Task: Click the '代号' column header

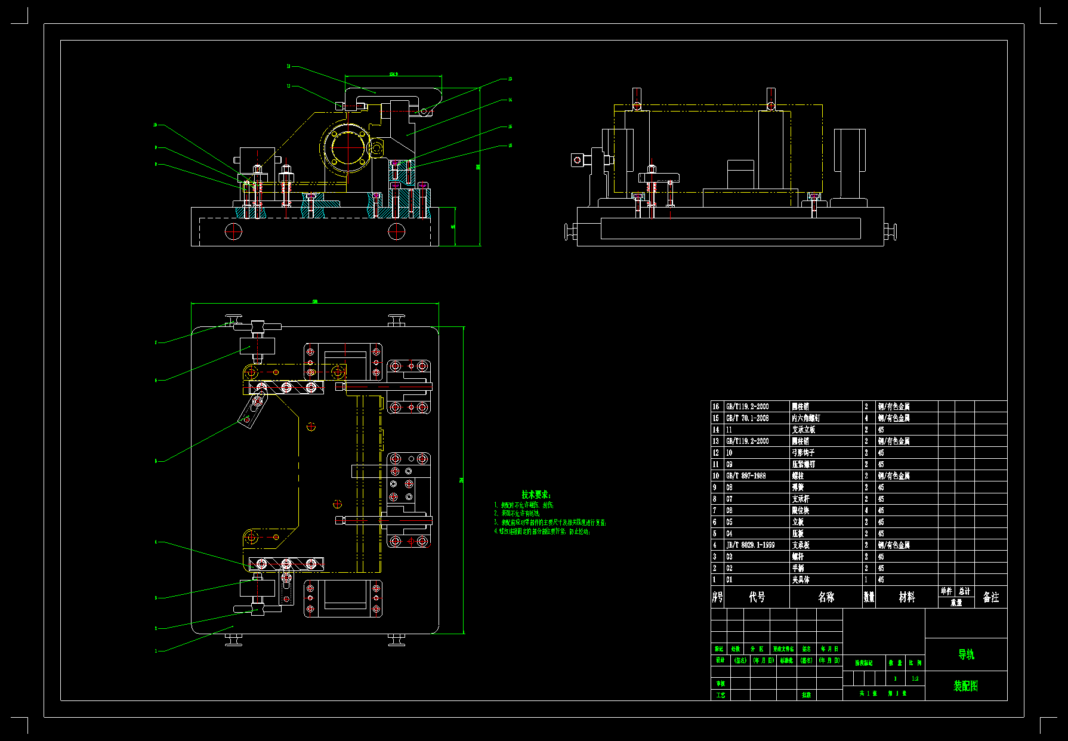Action: [757, 597]
